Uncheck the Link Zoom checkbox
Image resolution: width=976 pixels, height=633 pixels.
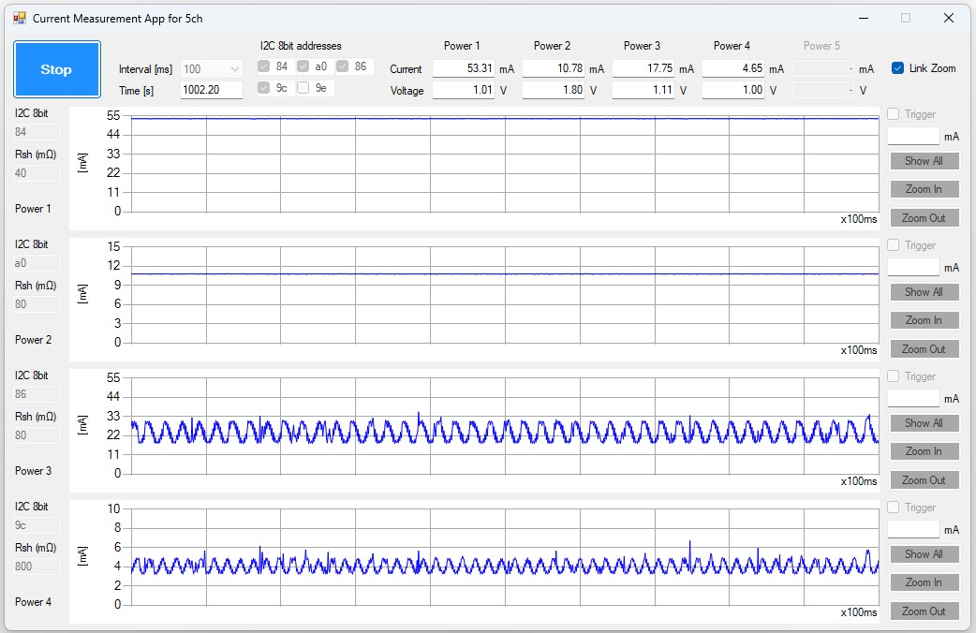897,68
